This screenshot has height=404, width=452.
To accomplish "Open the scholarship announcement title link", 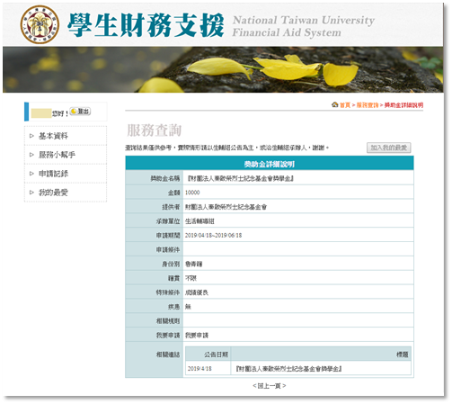I will pyautogui.click(x=289, y=369).
